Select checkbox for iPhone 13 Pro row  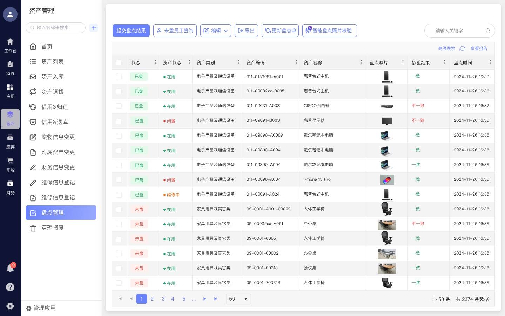pyautogui.click(x=119, y=180)
